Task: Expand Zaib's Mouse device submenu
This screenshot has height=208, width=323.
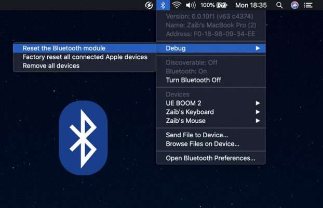Action: (258, 121)
